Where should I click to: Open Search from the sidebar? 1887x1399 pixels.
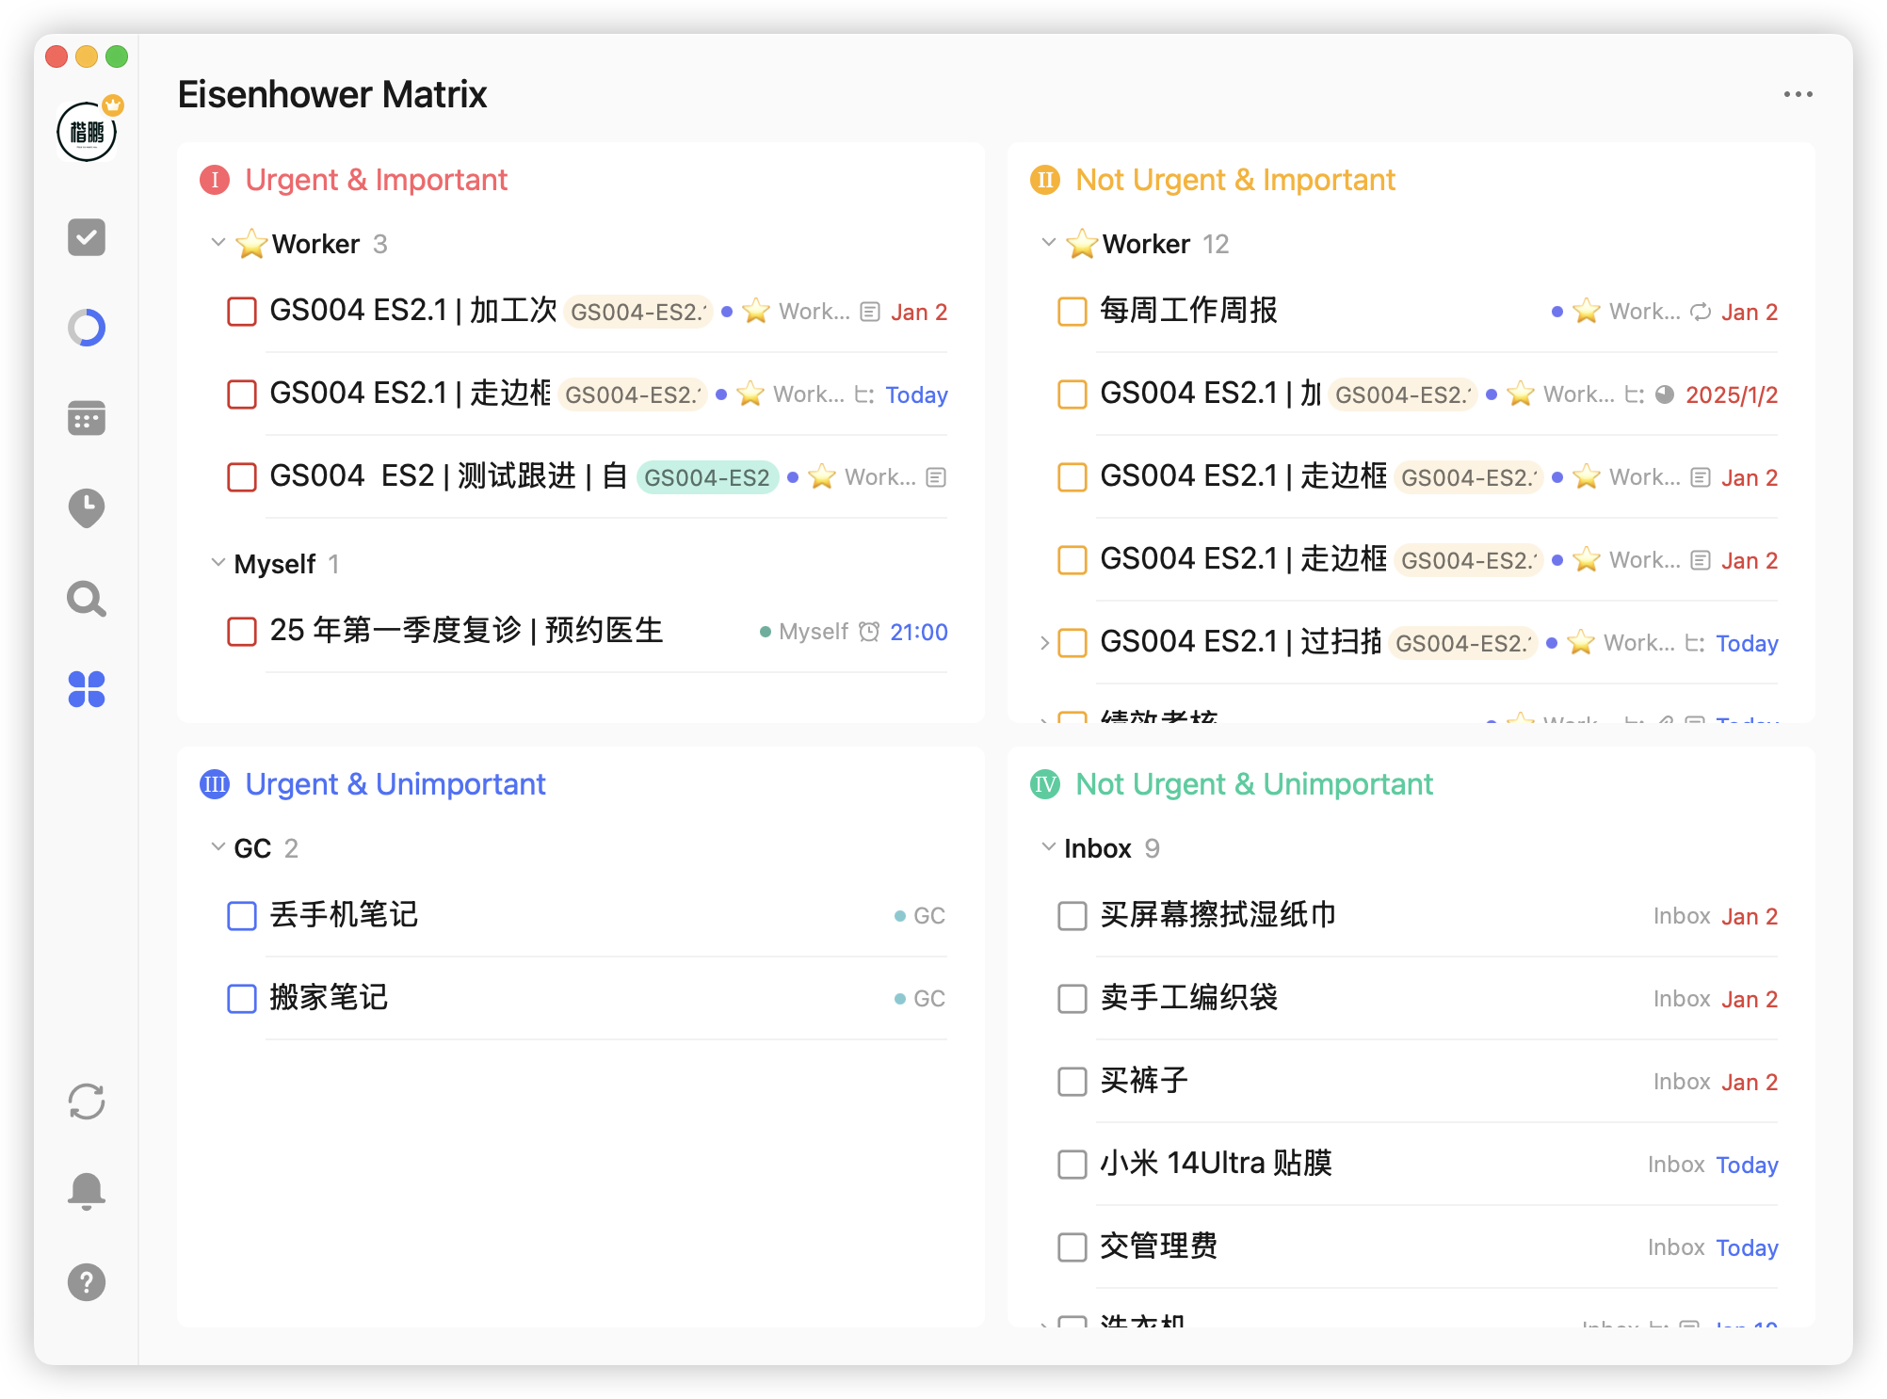tap(87, 599)
